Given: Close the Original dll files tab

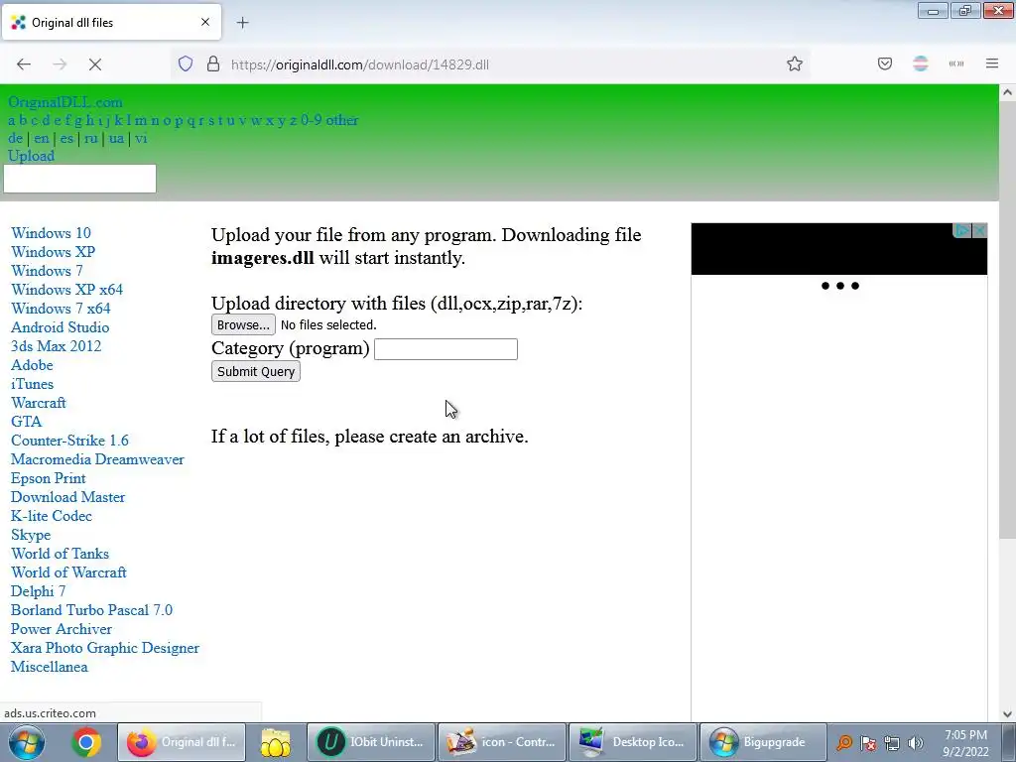Looking at the screenshot, I should 204,22.
